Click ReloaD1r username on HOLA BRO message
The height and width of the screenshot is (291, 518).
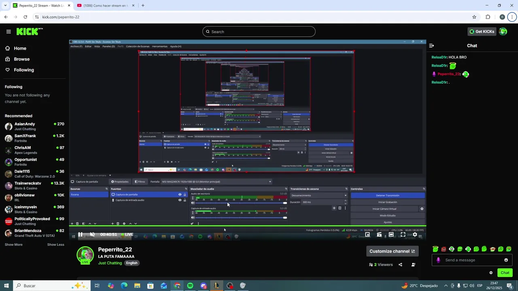coord(439,57)
